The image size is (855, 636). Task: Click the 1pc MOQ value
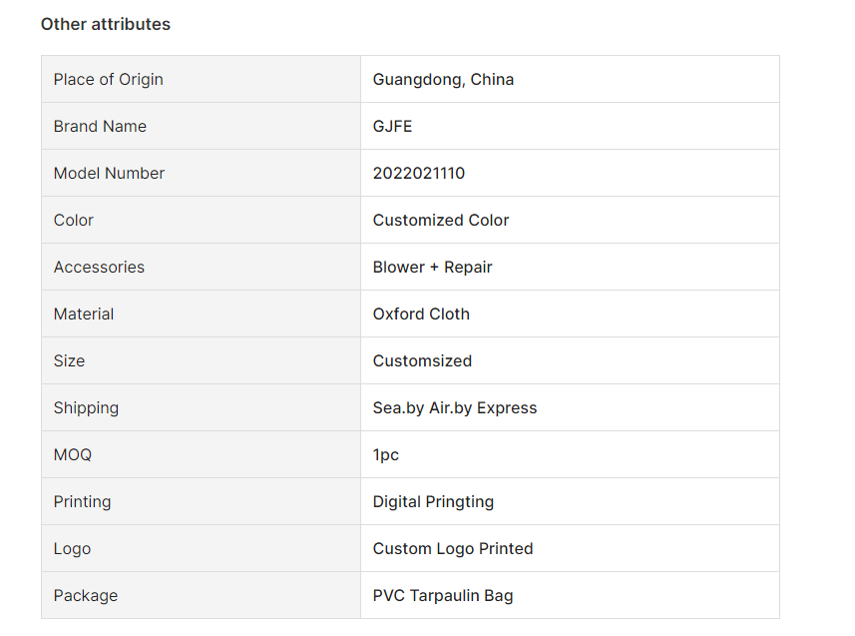[x=385, y=454]
